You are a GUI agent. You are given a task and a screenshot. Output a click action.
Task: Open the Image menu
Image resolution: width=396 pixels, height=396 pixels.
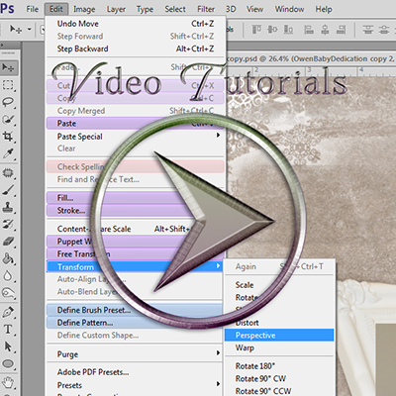pos(84,9)
